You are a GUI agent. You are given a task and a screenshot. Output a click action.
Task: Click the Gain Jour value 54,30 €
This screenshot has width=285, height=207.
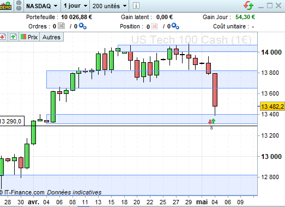click(245, 17)
